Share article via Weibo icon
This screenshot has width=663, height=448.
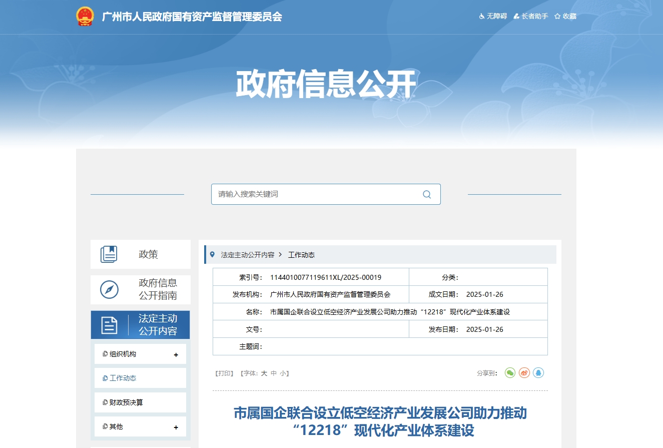524,373
